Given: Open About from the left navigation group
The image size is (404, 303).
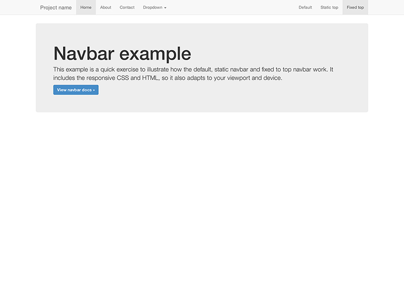Looking at the screenshot, I should click(105, 7).
